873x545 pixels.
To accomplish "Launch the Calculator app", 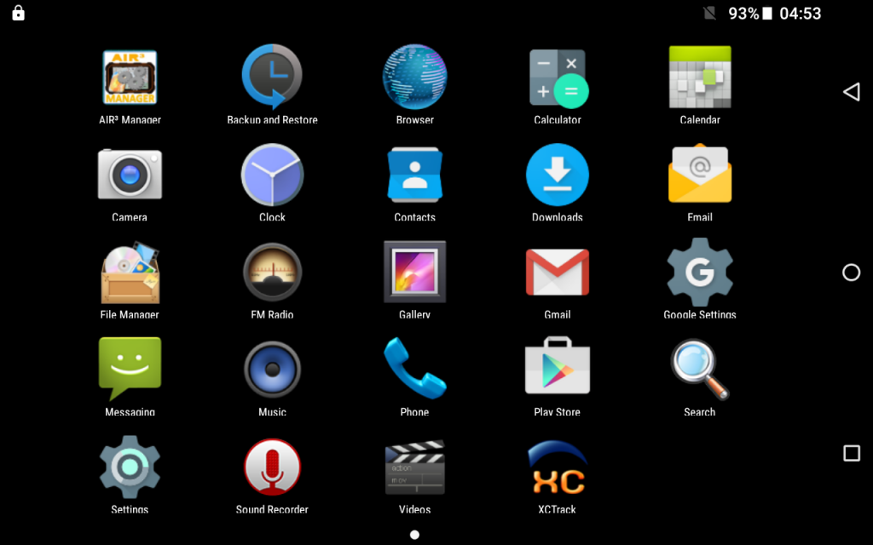I will point(558,77).
